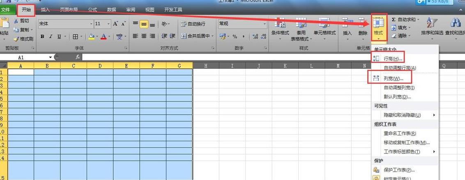Click the insert function fx button

(x=78, y=57)
